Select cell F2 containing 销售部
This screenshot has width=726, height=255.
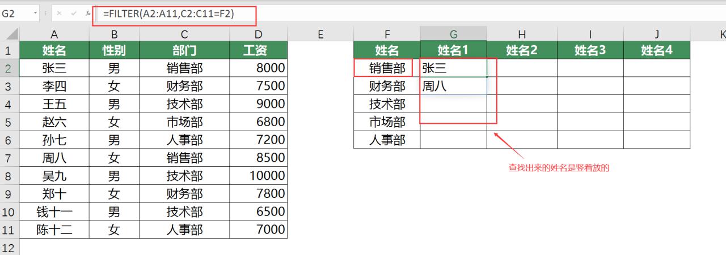(x=387, y=68)
